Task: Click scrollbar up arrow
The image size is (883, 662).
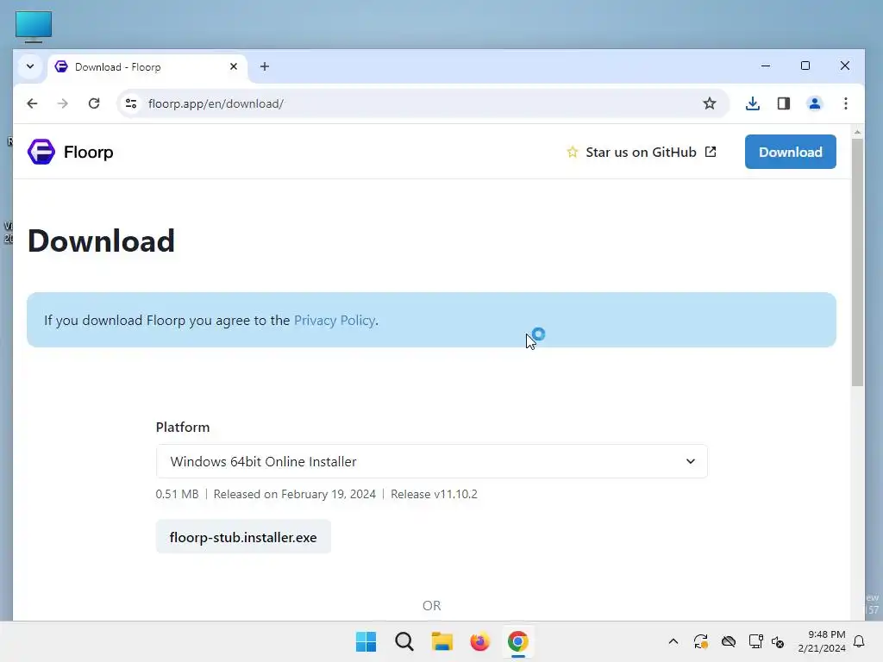Action: click(857, 132)
